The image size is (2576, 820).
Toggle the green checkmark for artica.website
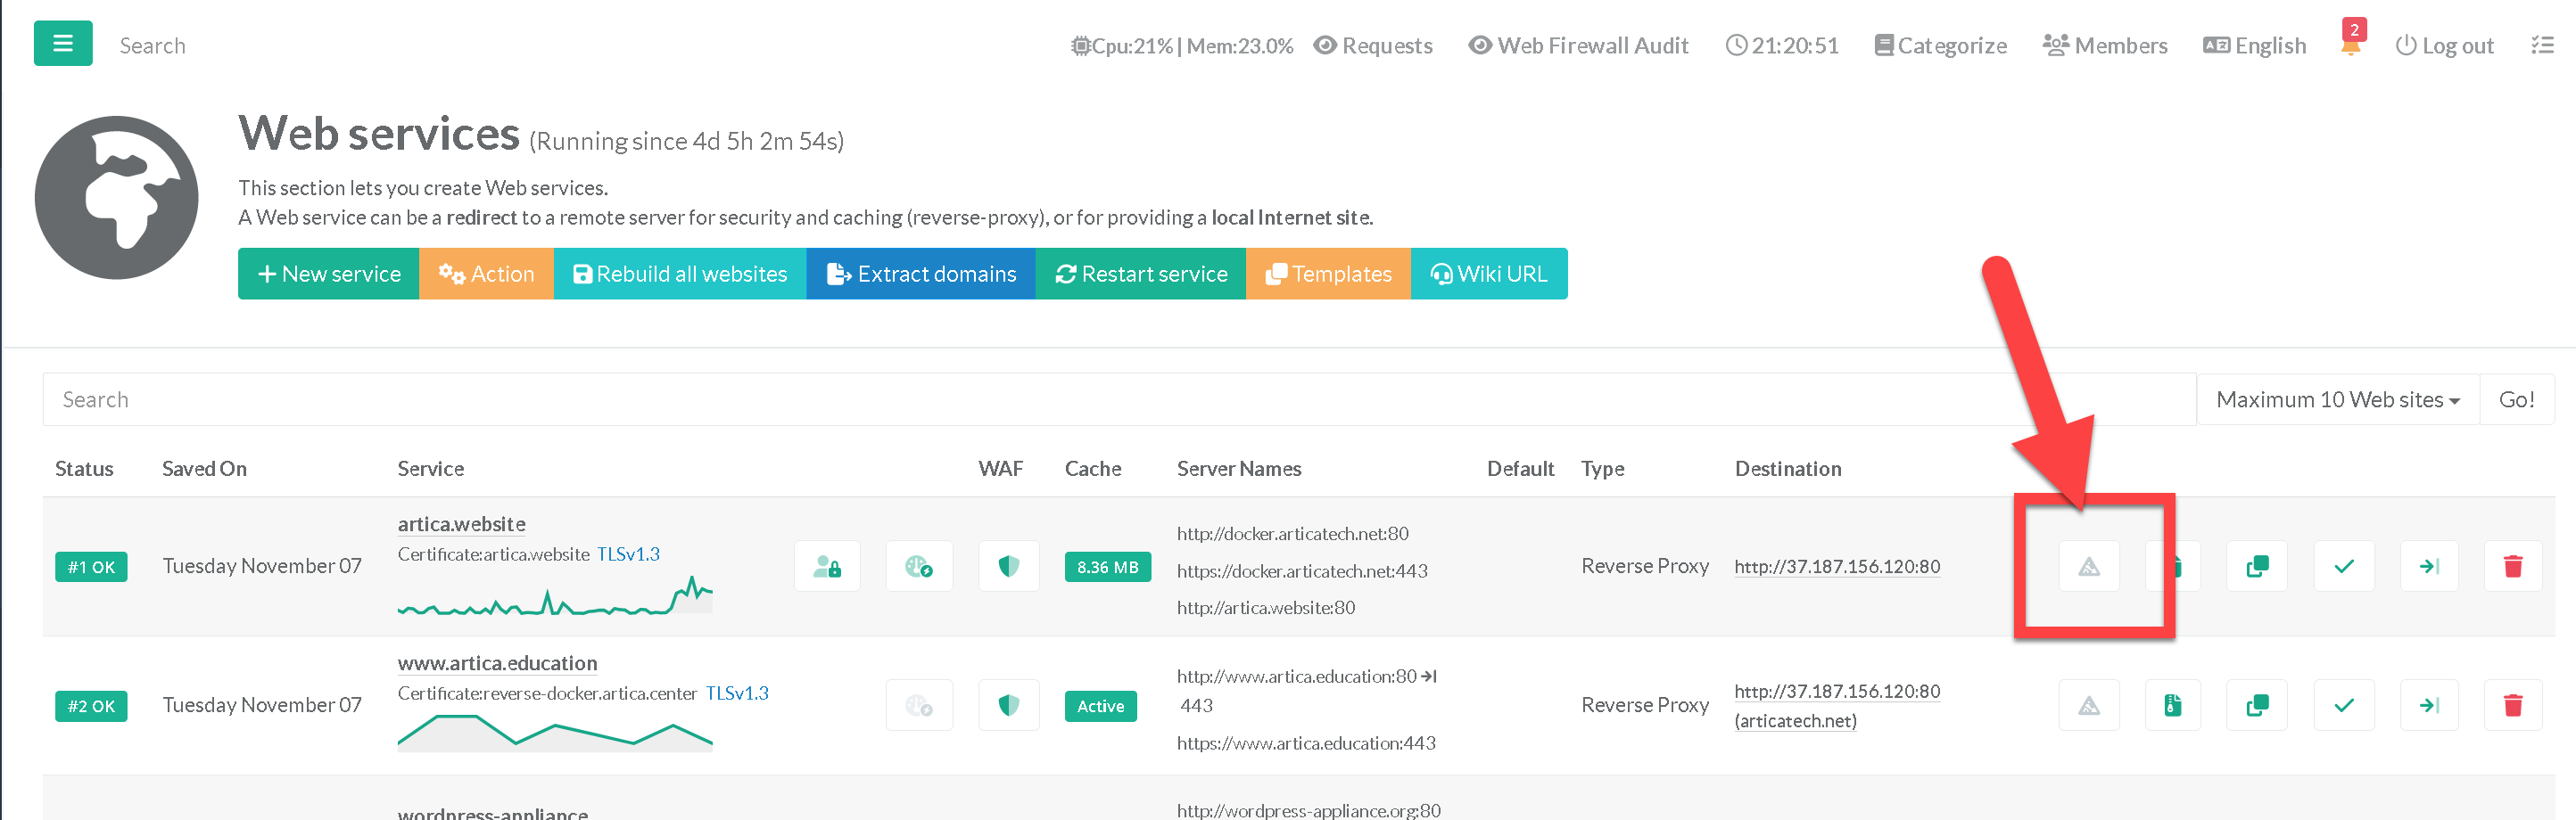2343,566
